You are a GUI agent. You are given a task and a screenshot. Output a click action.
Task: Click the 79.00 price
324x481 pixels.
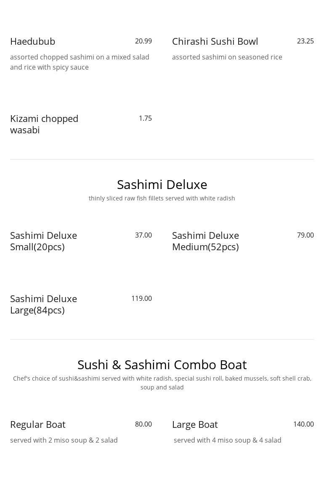pyautogui.click(x=305, y=235)
